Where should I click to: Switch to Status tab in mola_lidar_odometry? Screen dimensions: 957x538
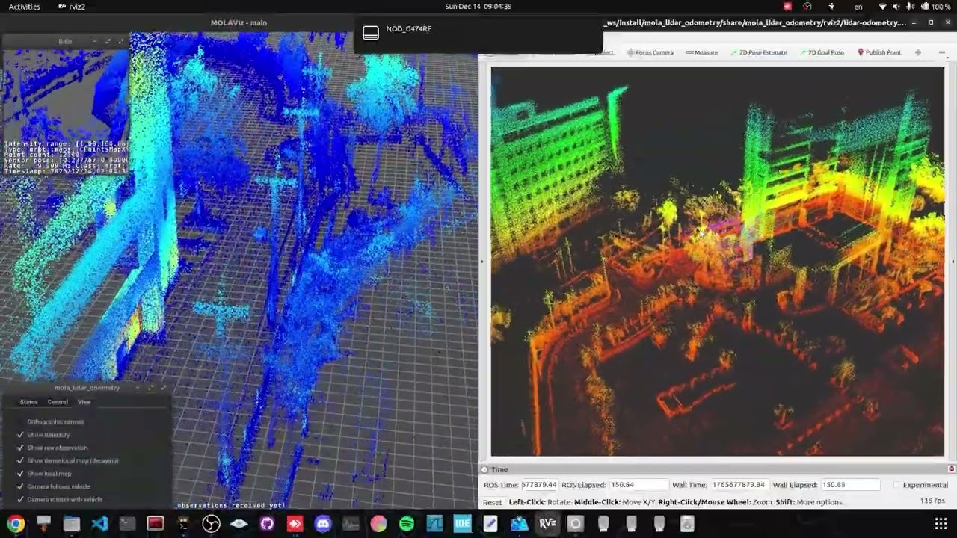click(28, 402)
